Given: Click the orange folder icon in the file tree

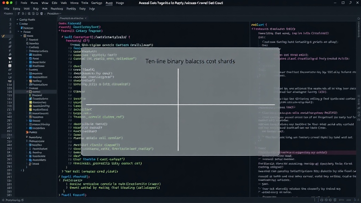Looking at the screenshot, I should coord(27,133).
